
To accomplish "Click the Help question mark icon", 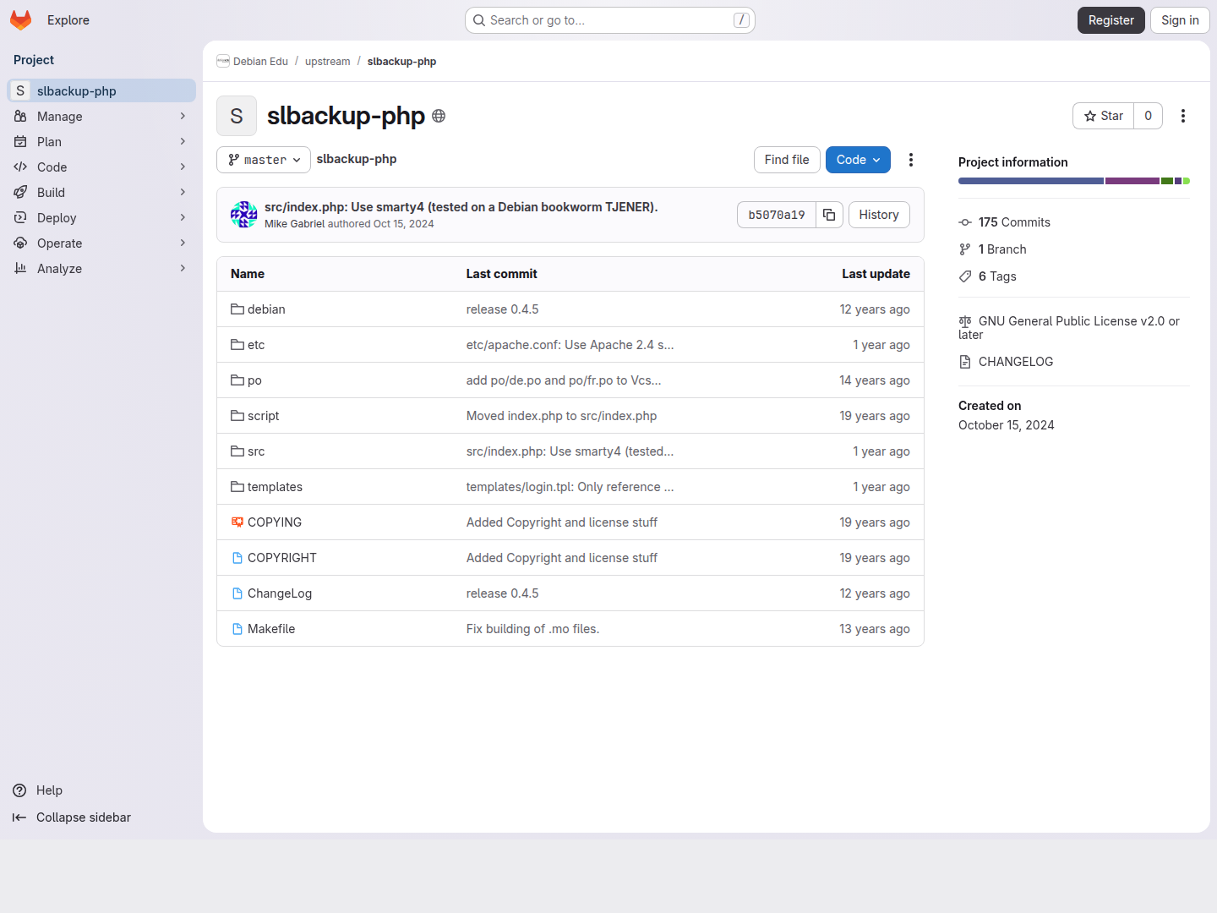I will [x=19, y=790].
